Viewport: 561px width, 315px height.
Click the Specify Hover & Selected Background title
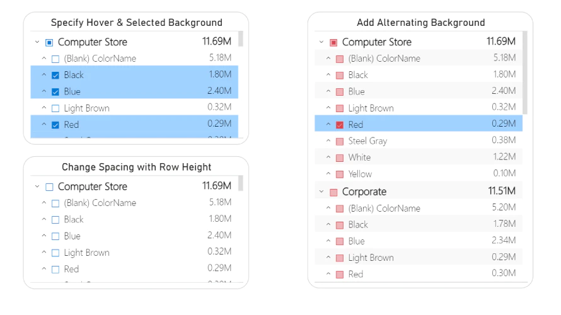[x=137, y=23]
